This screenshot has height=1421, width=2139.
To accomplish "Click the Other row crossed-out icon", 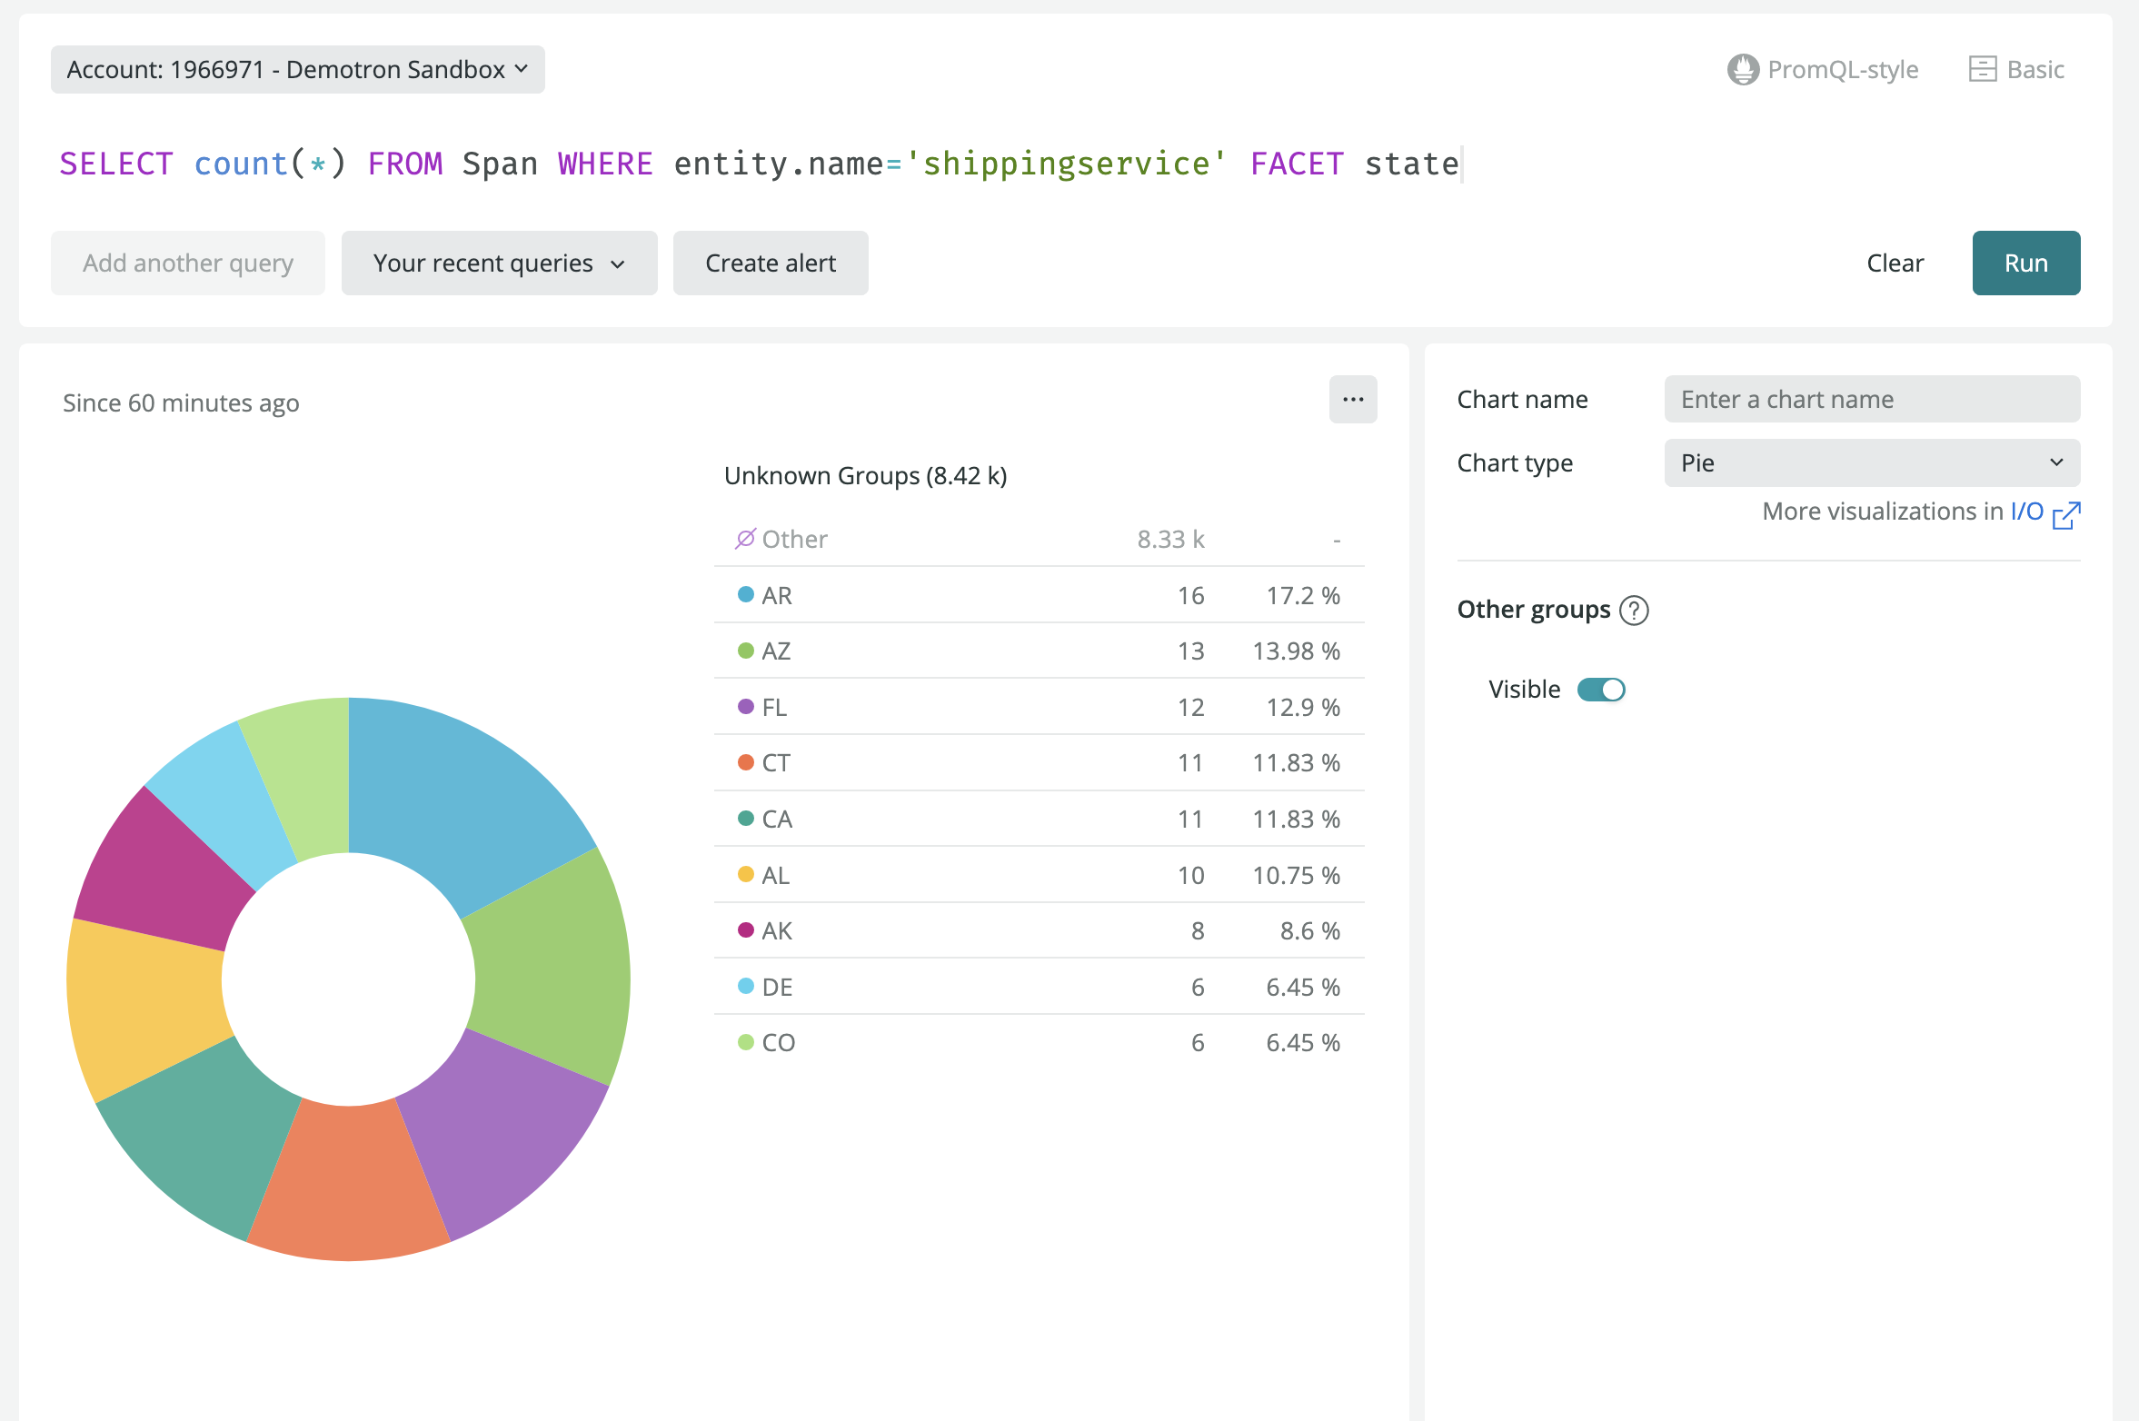I will (745, 539).
